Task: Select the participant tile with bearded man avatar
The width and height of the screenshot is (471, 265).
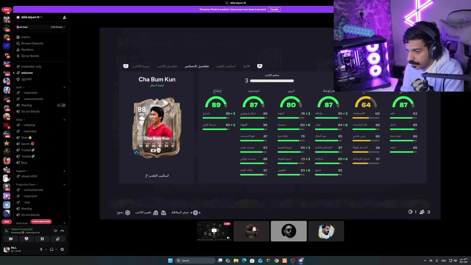Action: click(326, 231)
